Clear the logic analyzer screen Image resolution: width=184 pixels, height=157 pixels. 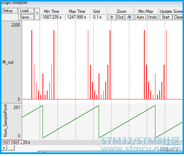click(x=178, y=17)
